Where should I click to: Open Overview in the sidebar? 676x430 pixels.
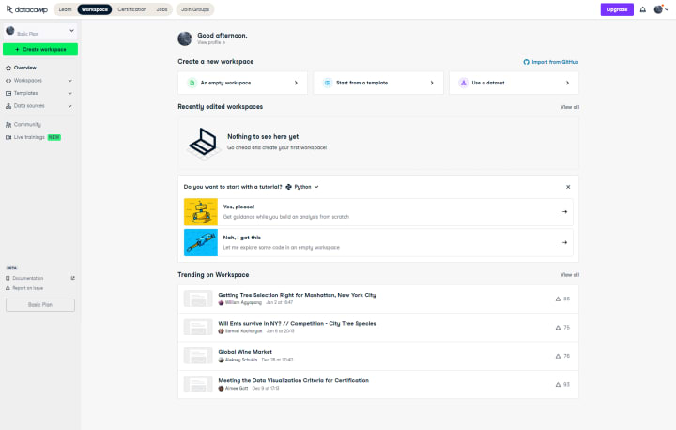[x=25, y=68]
